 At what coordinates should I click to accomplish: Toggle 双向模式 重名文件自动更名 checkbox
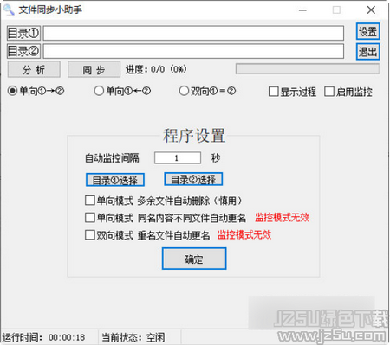(x=147, y=235)
